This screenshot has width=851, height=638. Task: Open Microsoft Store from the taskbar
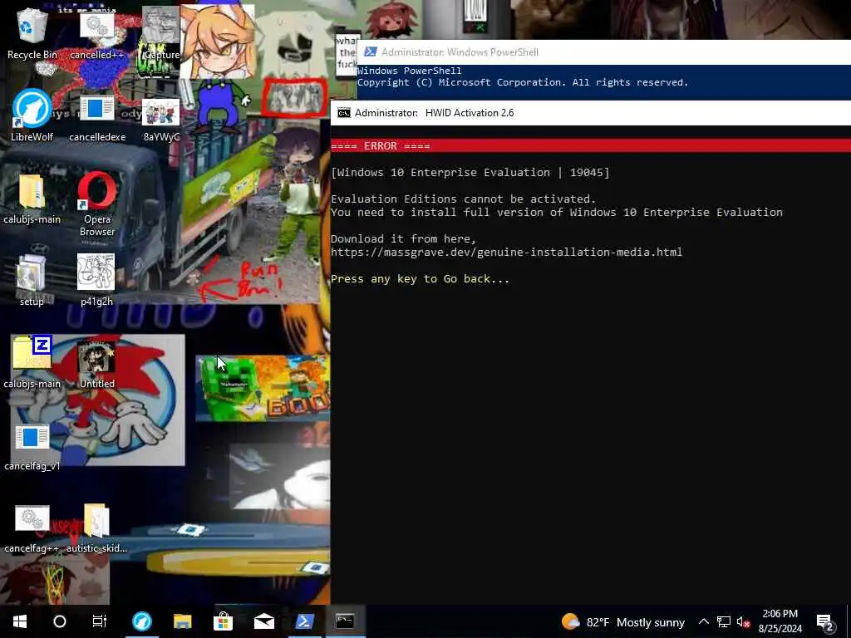223,621
